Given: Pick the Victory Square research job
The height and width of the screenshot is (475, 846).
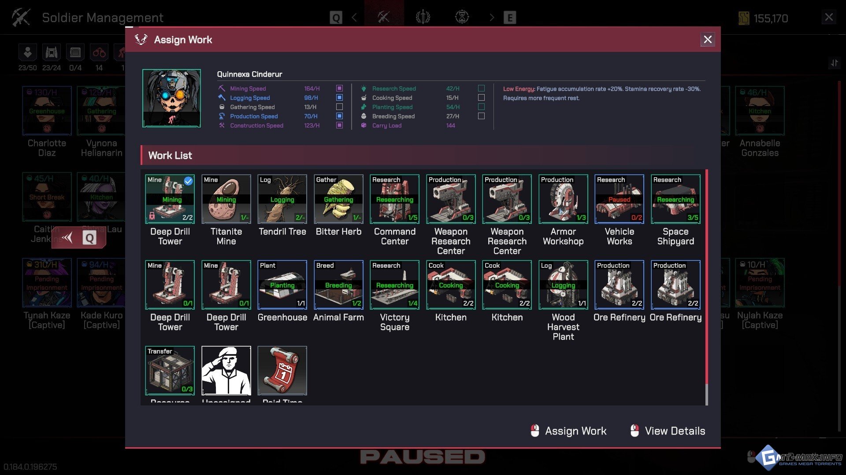Looking at the screenshot, I should click(x=394, y=285).
